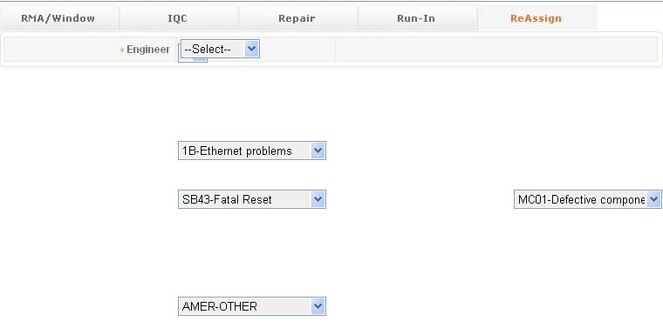Image resolution: width=663 pixels, height=328 pixels.
Task: Click the empty cell right of the Engineer dropdown
Action: point(496,50)
